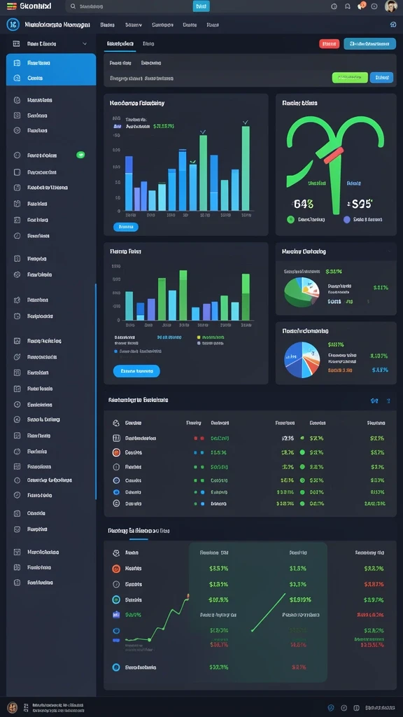
Task: Click the blue vertical scrollbar beside the sidebar
Action: tap(95, 391)
